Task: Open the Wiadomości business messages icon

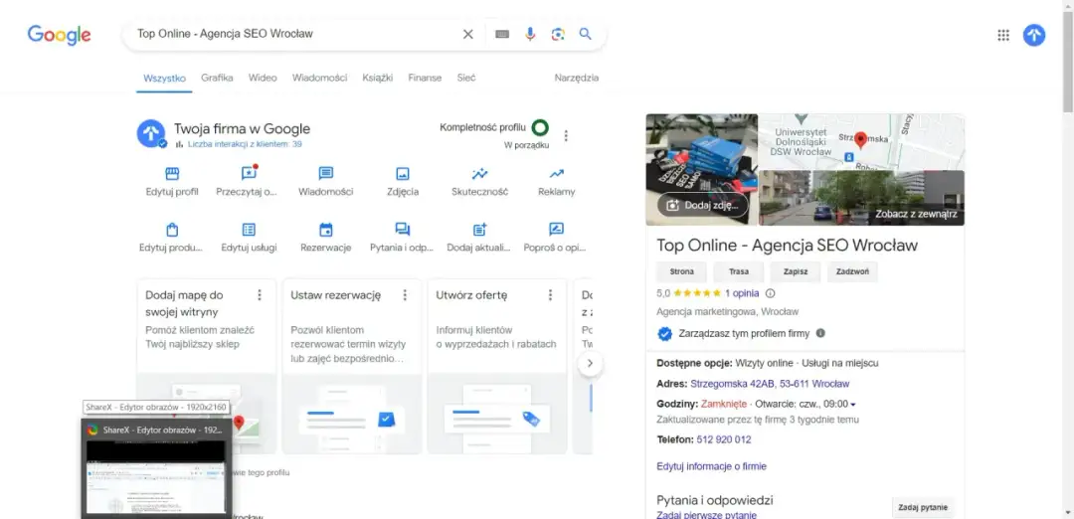Action: coord(326,174)
